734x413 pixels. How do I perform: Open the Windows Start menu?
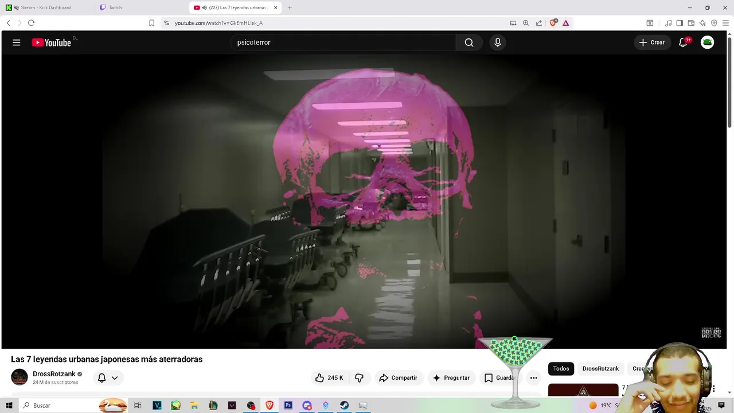pyautogui.click(x=9, y=406)
